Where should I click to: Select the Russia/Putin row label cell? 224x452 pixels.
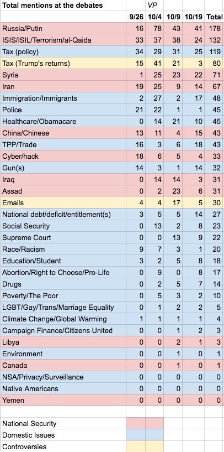tap(63, 29)
